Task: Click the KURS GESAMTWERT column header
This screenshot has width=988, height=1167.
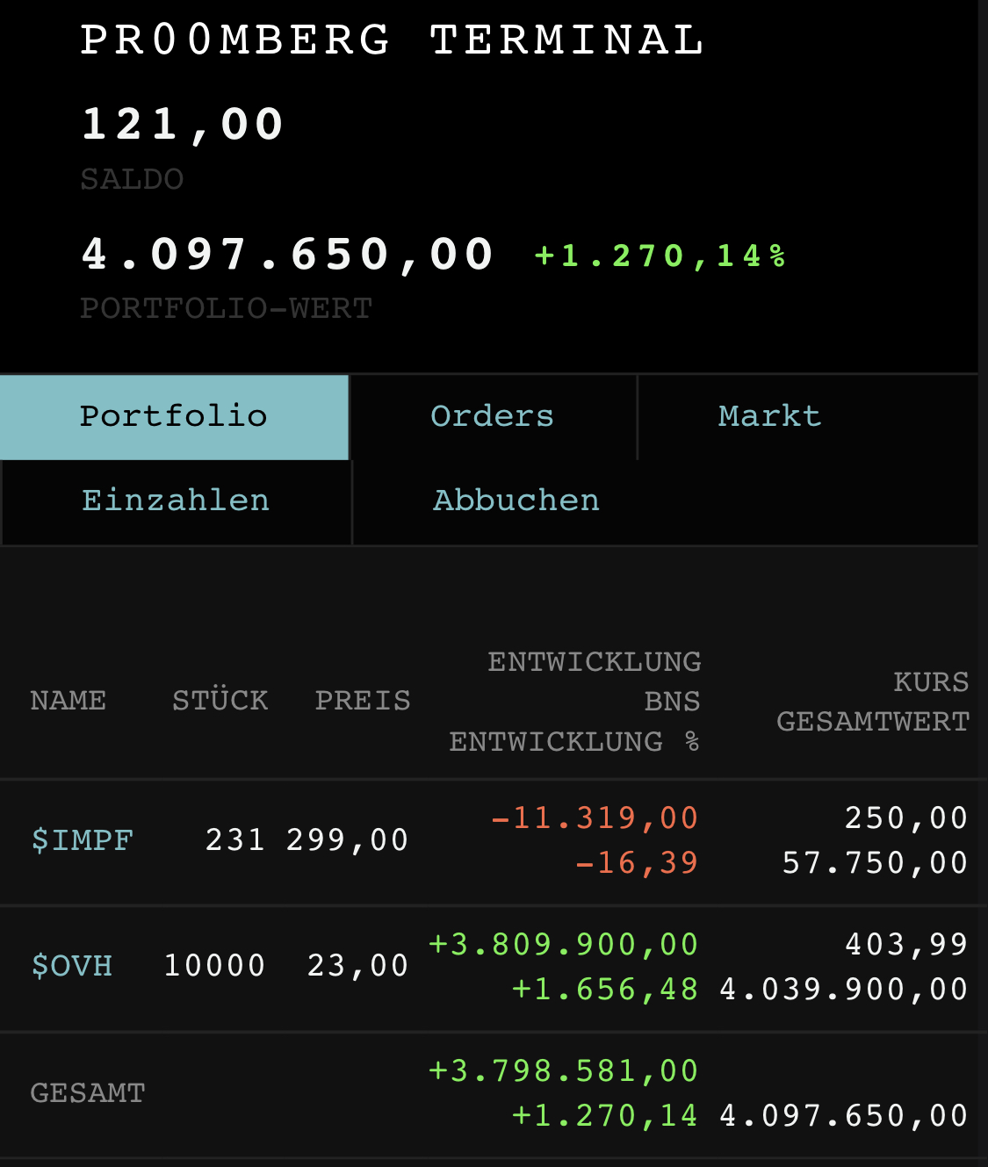Action: [873, 702]
